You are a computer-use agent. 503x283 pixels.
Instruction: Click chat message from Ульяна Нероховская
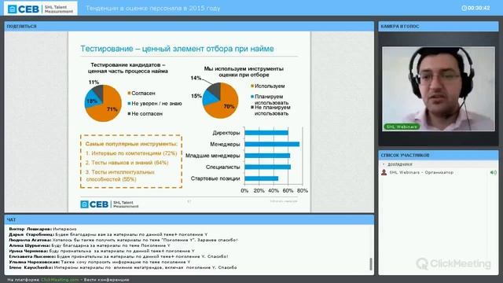tap(100, 262)
